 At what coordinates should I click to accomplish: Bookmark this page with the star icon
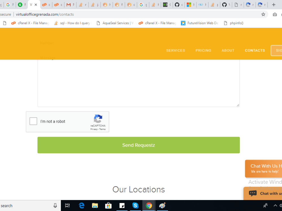pyautogui.click(x=263, y=15)
